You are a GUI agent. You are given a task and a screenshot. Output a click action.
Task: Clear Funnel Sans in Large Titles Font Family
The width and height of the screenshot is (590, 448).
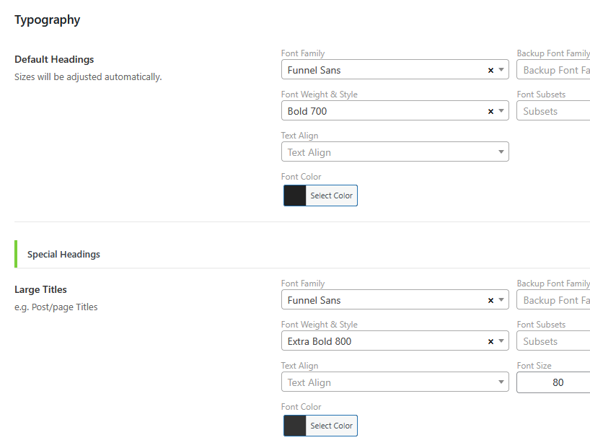[490, 300]
